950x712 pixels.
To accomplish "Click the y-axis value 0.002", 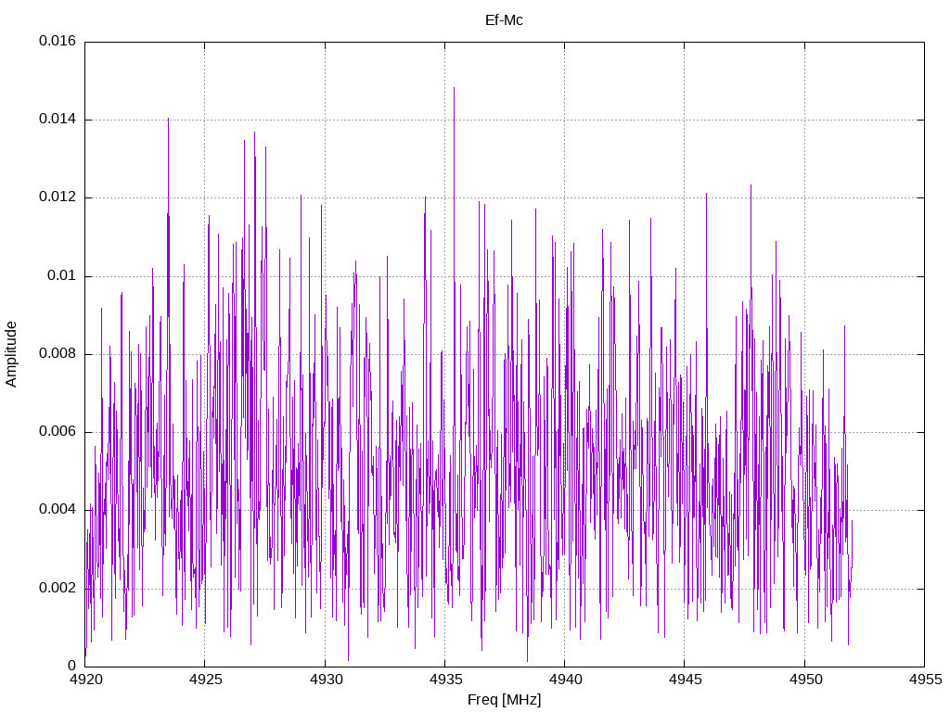I will [x=58, y=588].
